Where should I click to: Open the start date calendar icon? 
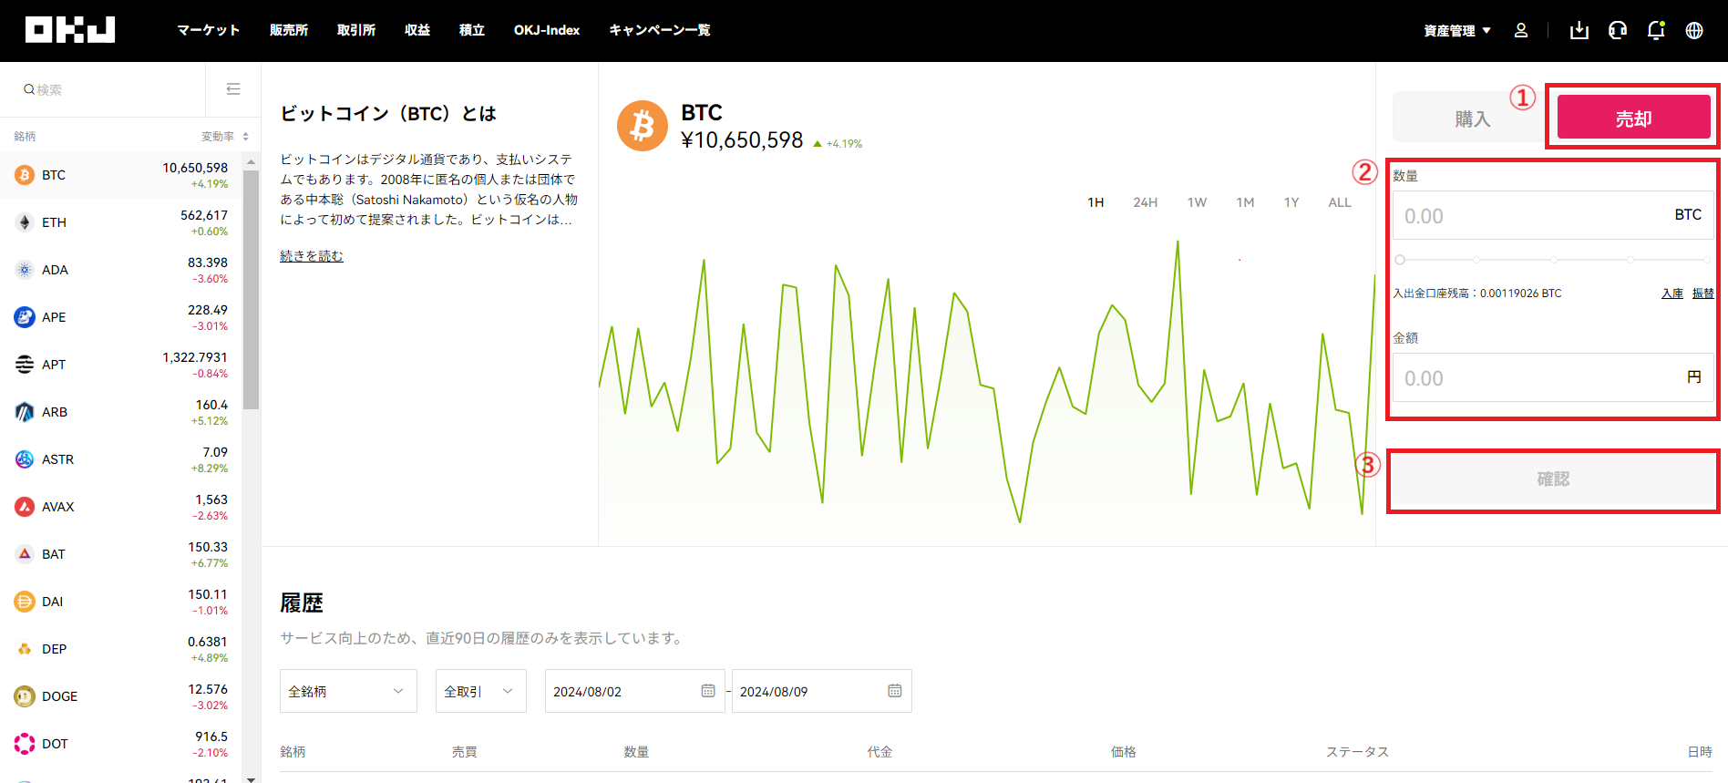(x=708, y=691)
